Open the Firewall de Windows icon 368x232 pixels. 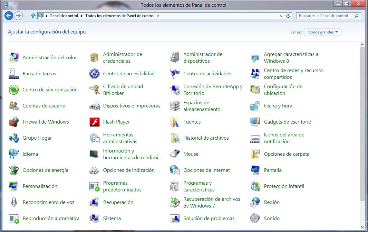click(14, 122)
